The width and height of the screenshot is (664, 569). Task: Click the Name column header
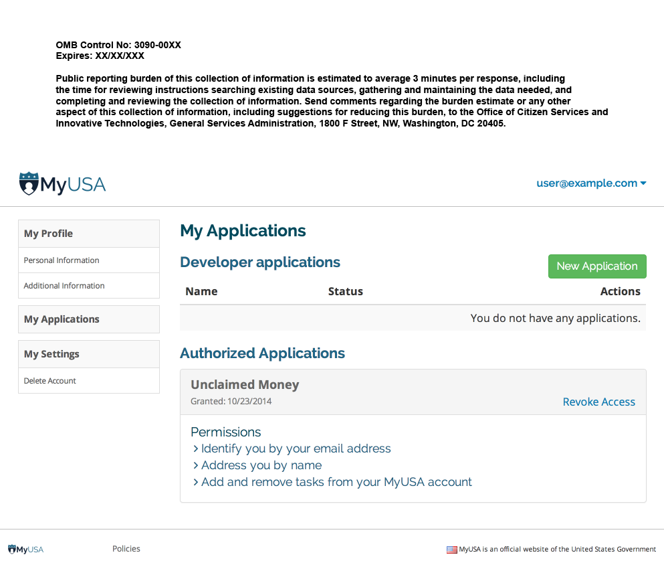click(201, 291)
